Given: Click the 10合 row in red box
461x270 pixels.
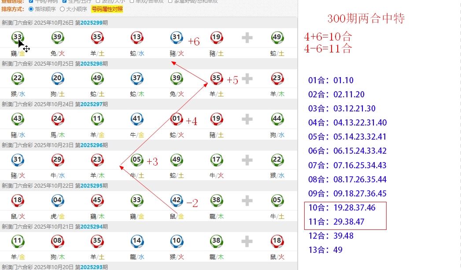Looking at the screenshot, I should (341, 208).
